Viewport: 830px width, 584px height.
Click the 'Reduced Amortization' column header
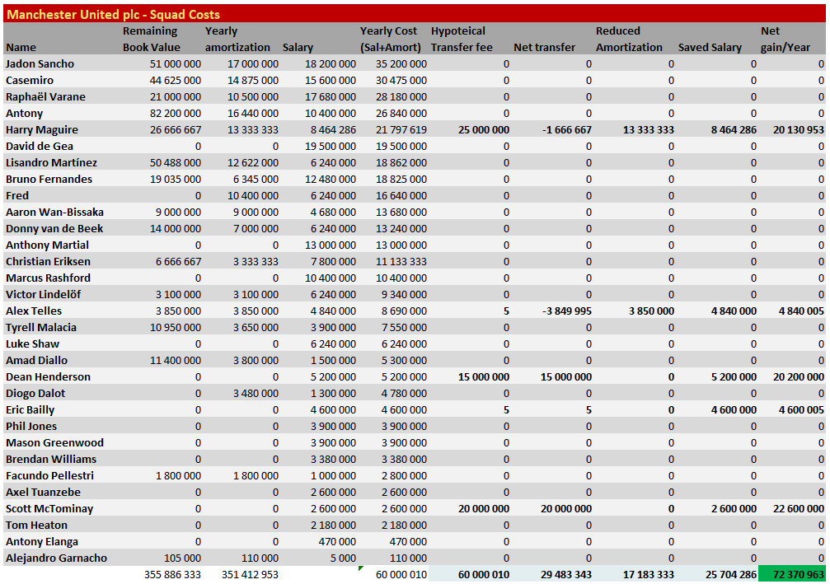(x=629, y=40)
